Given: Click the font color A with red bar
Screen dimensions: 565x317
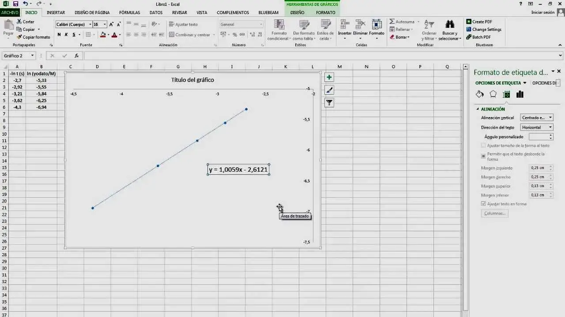Looking at the screenshot, I should [x=114, y=35].
